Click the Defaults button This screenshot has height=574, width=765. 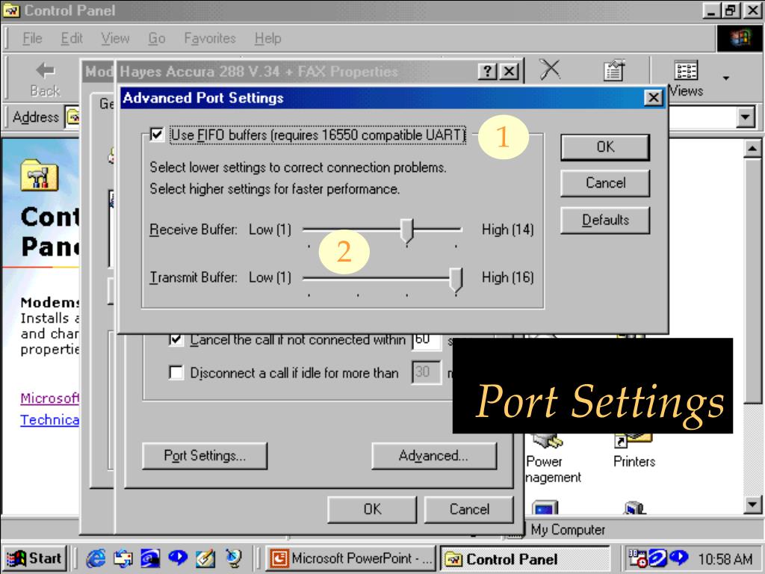pyautogui.click(x=605, y=220)
